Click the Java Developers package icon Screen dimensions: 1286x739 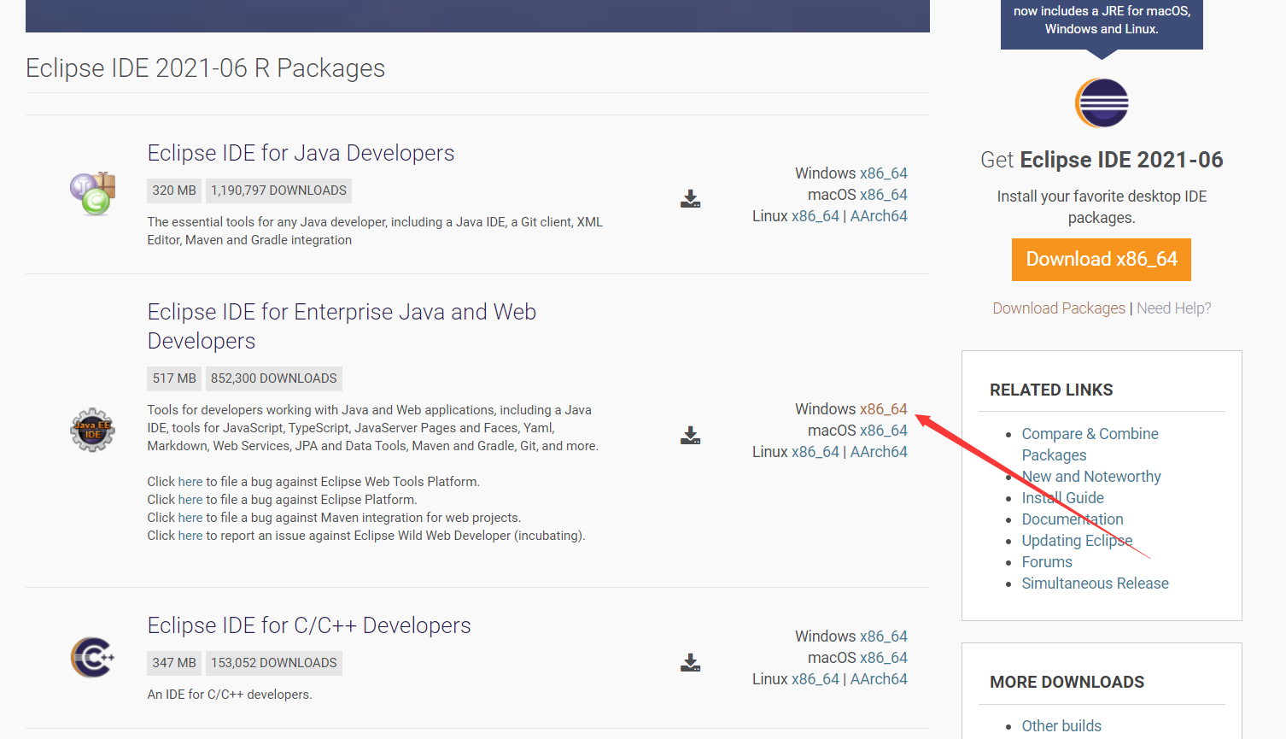point(92,193)
